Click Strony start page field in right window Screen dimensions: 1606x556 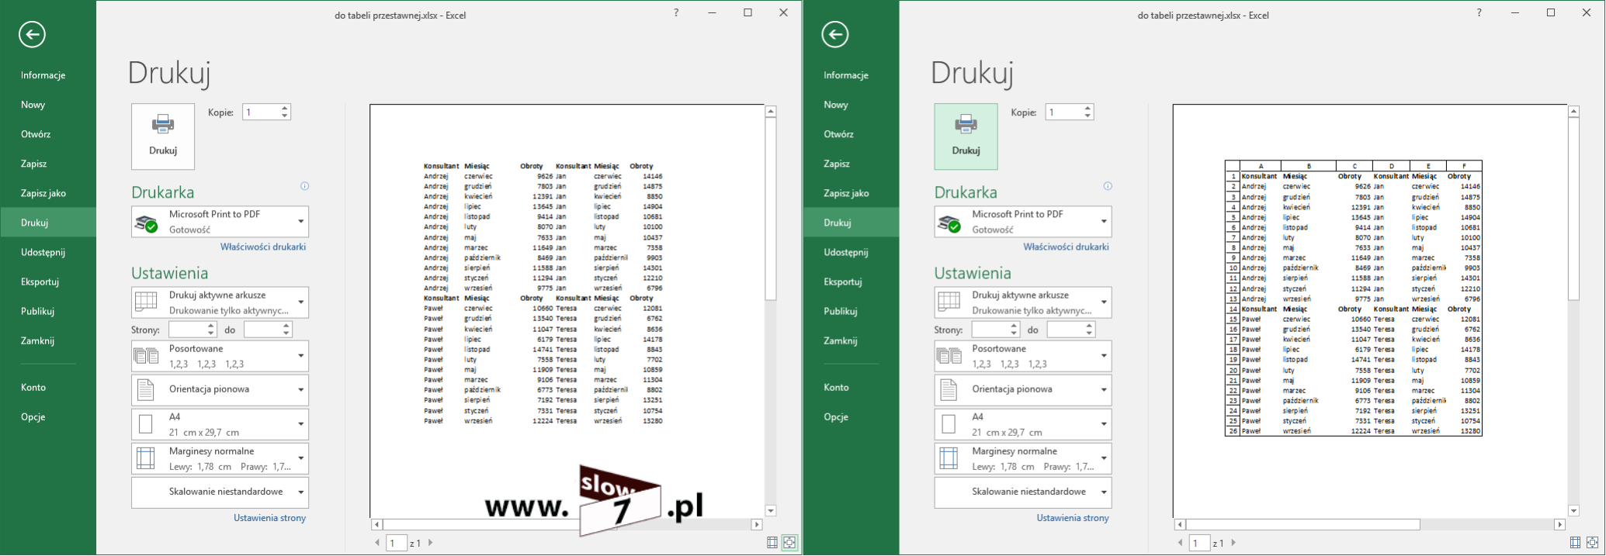pos(990,330)
